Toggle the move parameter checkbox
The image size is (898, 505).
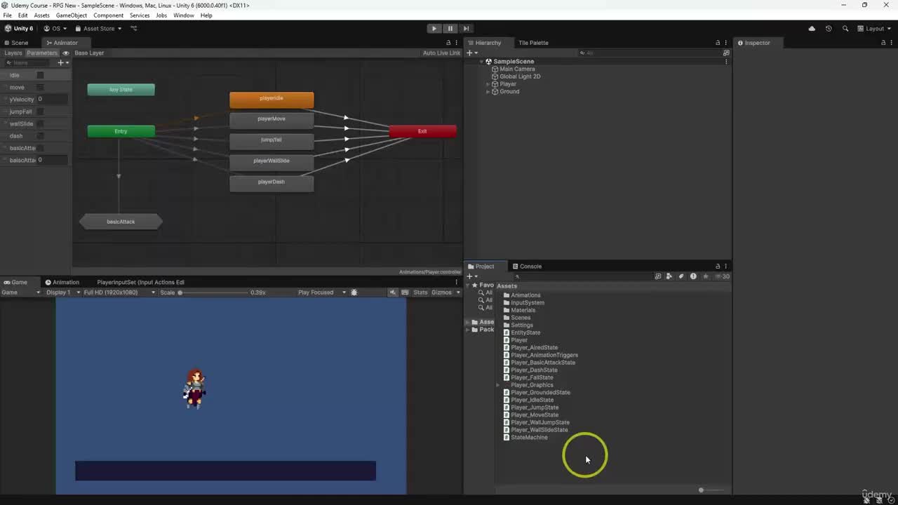[40, 88]
